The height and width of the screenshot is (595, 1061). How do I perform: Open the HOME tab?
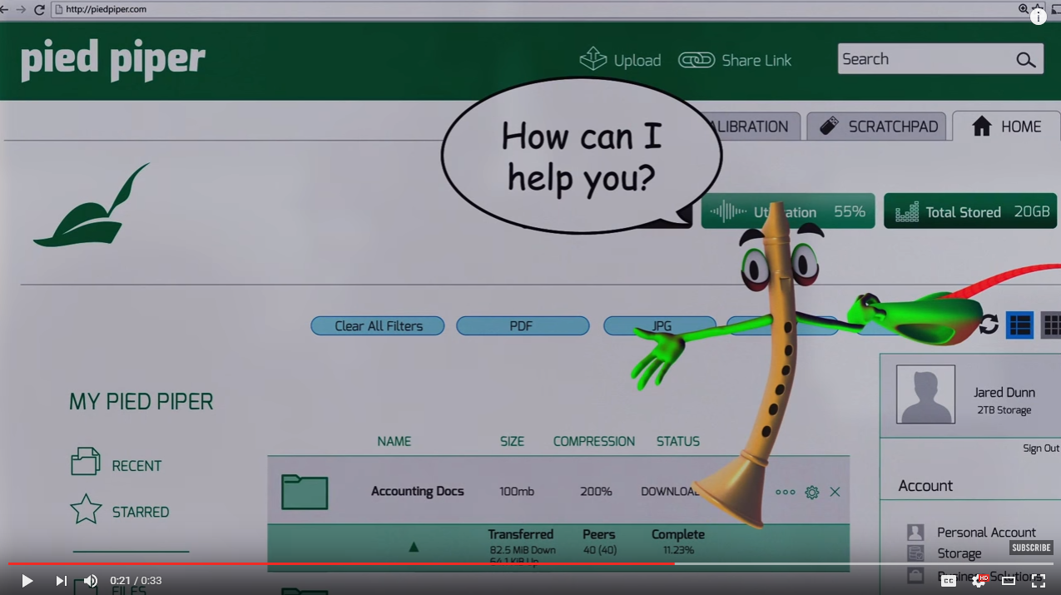point(1006,126)
